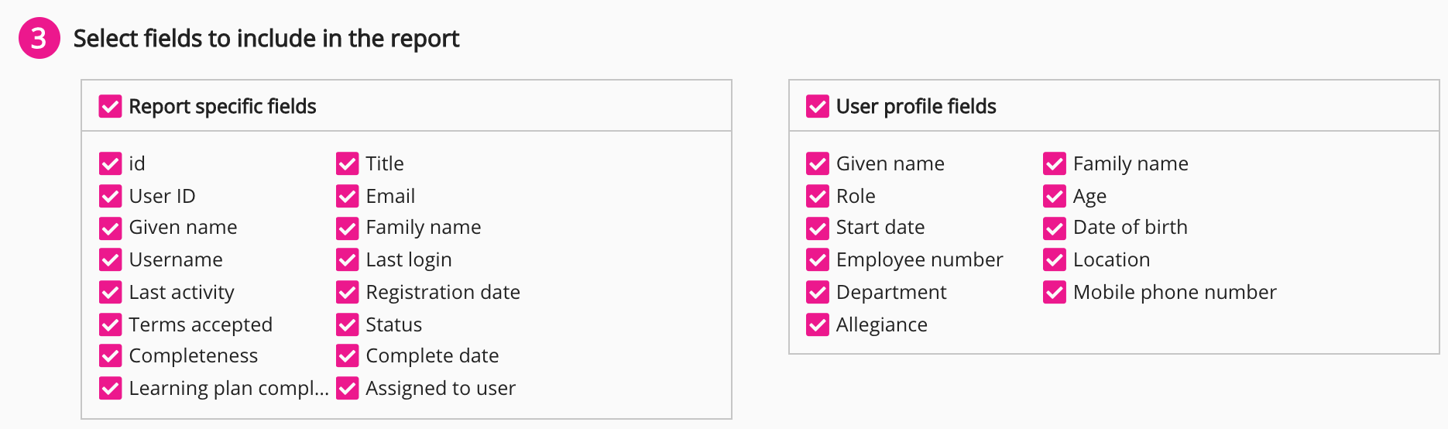Toggle the Role profile field
Screen dimensions: 1448x429
(818, 196)
